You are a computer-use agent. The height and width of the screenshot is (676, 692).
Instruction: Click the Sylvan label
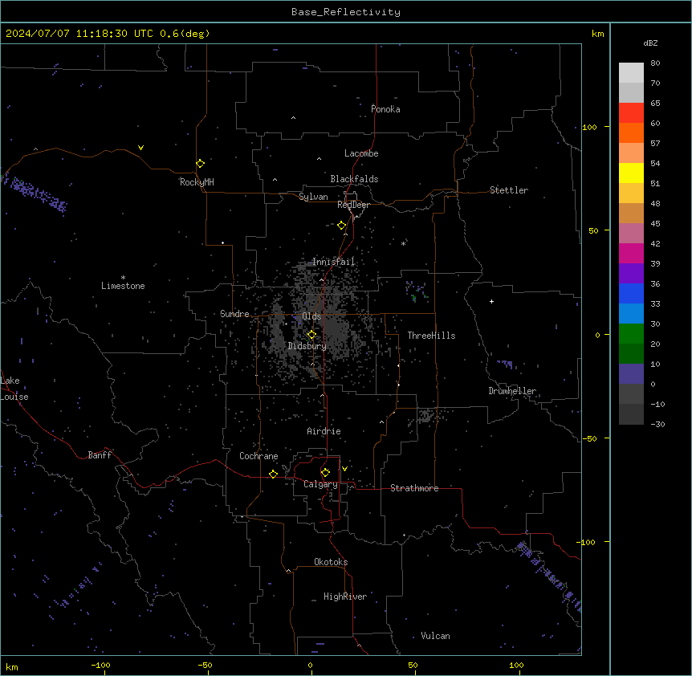(313, 197)
